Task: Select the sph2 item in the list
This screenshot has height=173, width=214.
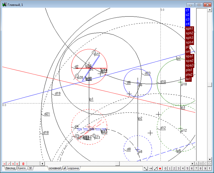Action: tap(189, 33)
